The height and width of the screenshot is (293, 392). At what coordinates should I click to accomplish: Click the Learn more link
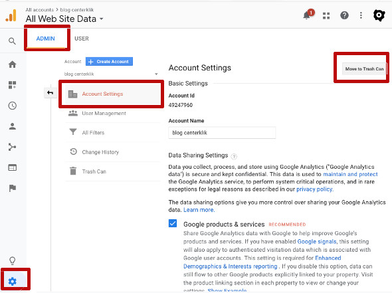point(199,210)
